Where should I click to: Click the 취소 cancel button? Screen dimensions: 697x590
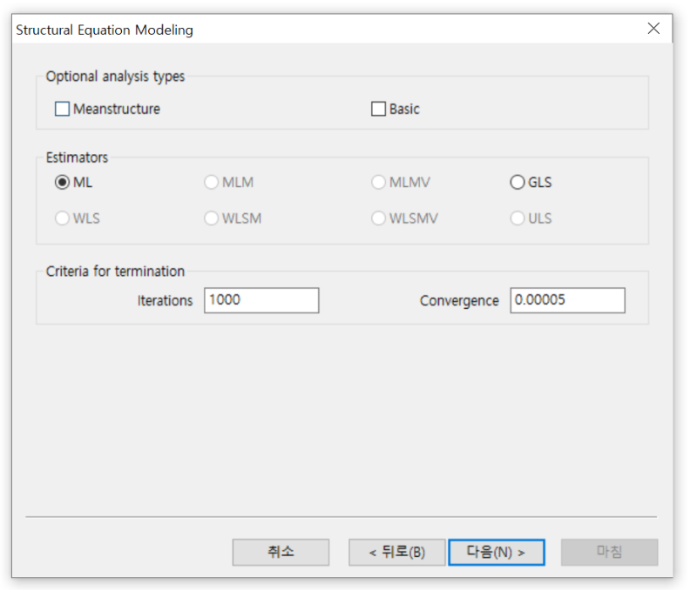[281, 553]
